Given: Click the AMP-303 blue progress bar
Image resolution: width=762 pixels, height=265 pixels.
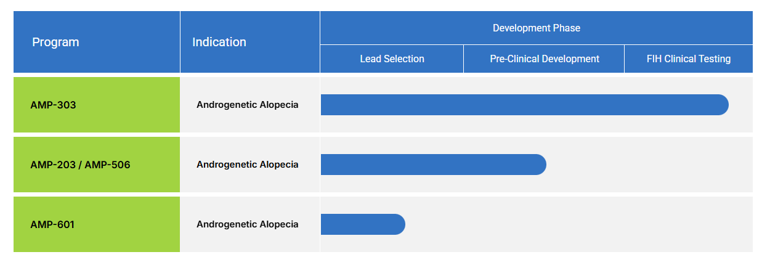Looking at the screenshot, I should tap(524, 105).
